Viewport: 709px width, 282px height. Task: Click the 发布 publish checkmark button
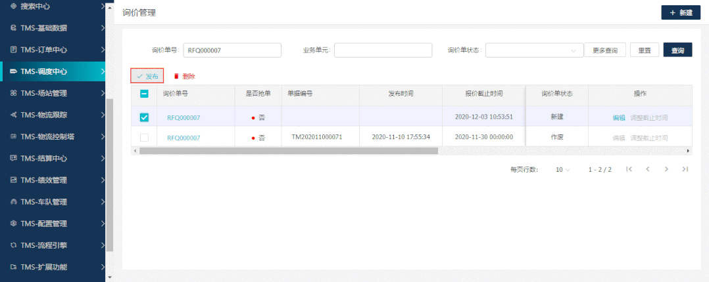pyautogui.click(x=147, y=76)
